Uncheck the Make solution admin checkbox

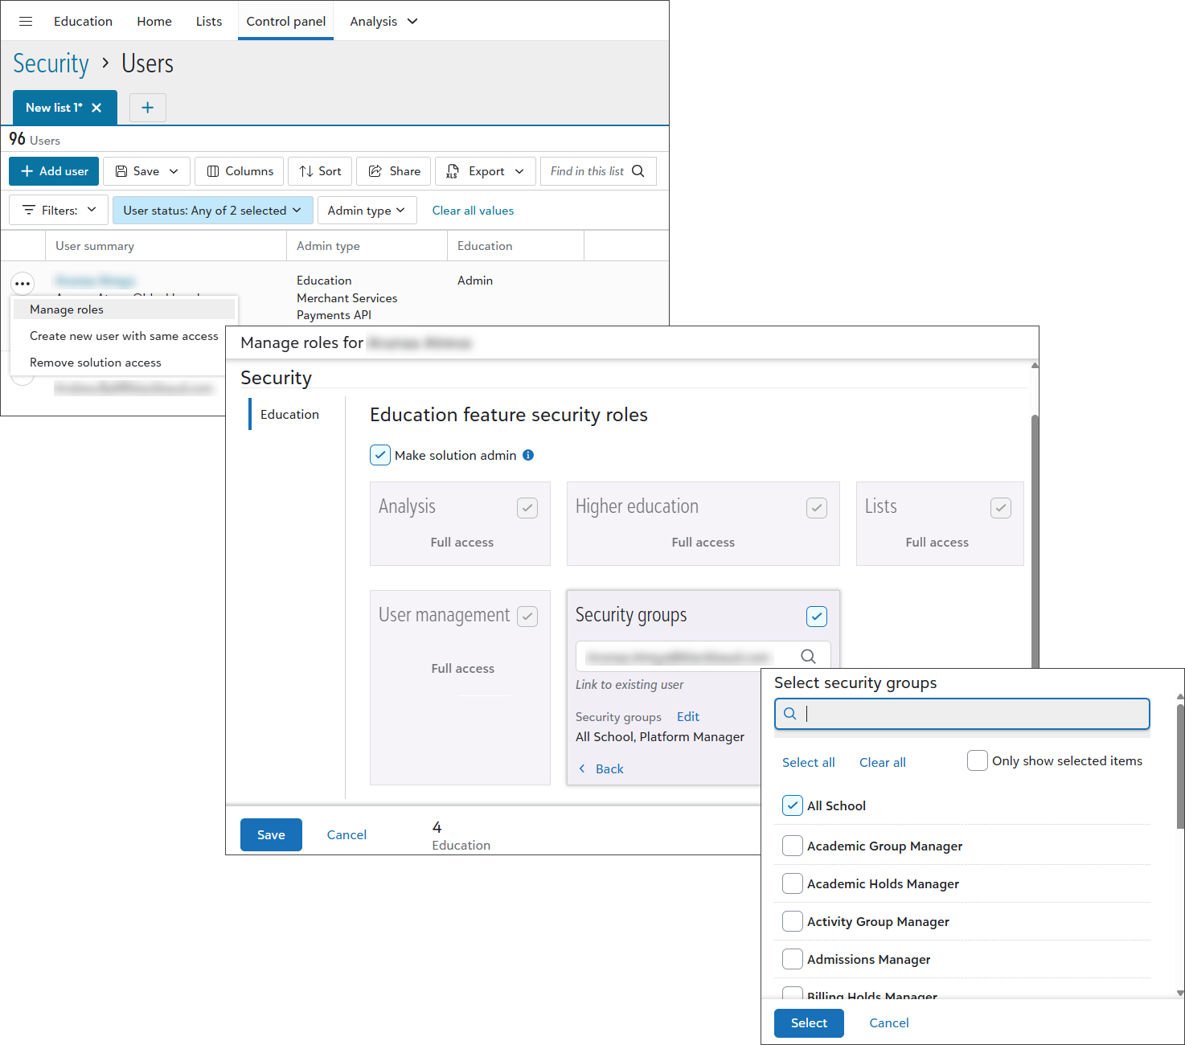click(x=380, y=455)
